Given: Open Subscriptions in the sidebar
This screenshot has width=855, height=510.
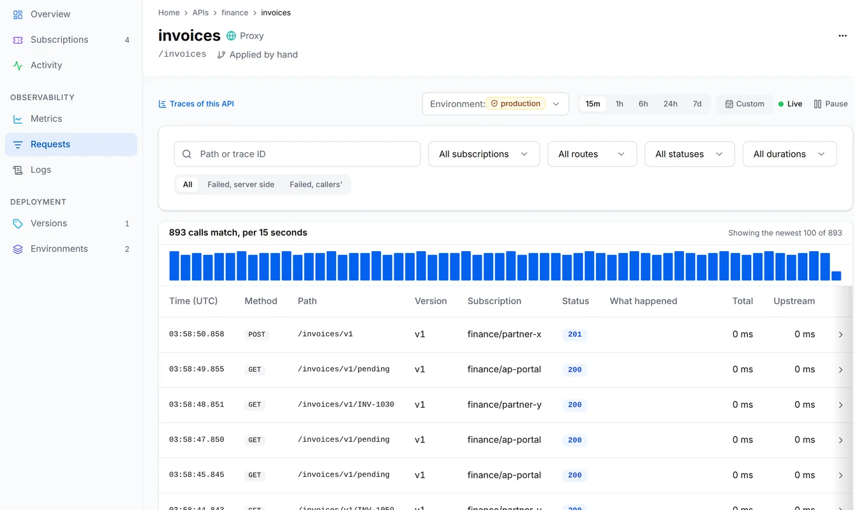Looking at the screenshot, I should [71, 40].
